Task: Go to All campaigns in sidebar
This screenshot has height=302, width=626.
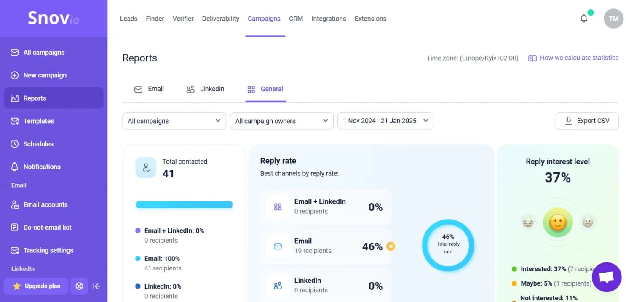Action: (x=54, y=53)
